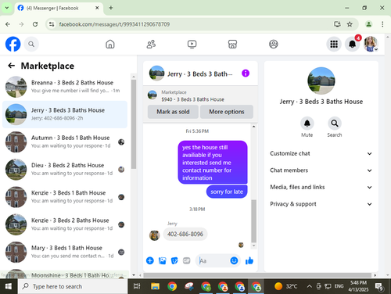Search within the Jerry conversation
Image resolution: width=391 pixels, height=294 pixels.
pos(335,124)
